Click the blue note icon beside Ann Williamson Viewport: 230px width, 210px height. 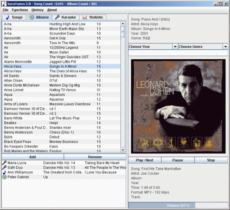click(4, 172)
